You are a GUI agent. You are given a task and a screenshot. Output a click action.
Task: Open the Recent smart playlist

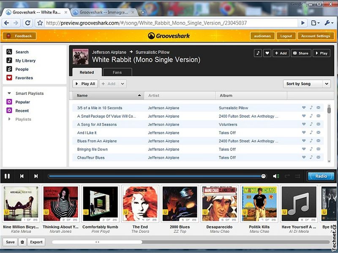pyautogui.click(x=17, y=110)
